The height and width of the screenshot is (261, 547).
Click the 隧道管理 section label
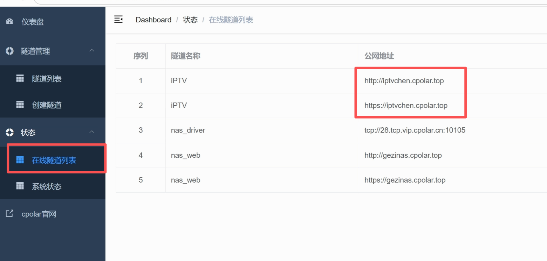tap(35, 51)
